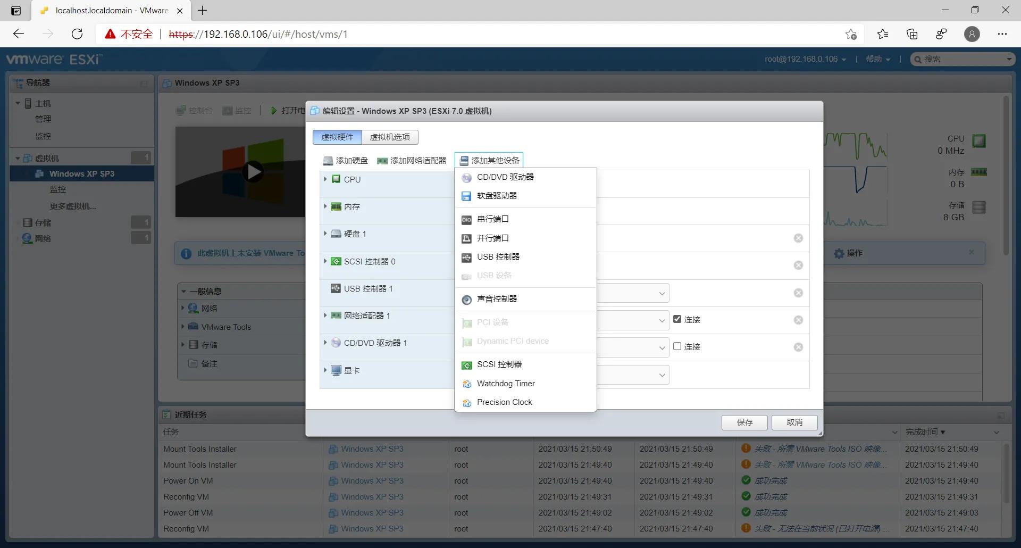Uncheck the 连接 checkbox next to 连接 option

pyautogui.click(x=676, y=318)
